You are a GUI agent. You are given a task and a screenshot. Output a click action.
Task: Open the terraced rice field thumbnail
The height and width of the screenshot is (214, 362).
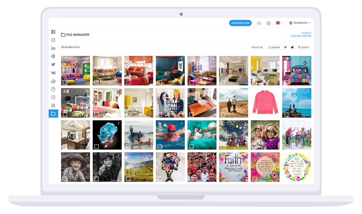(x=139, y=167)
